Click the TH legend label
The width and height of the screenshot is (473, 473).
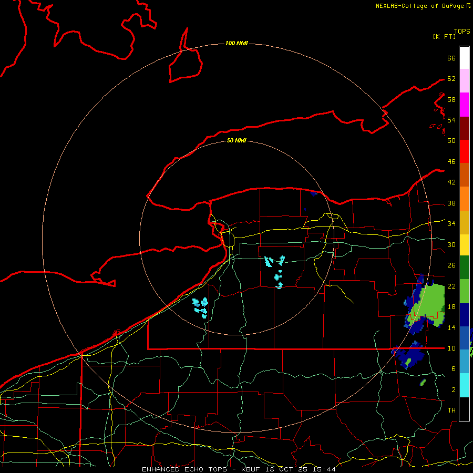pyautogui.click(x=451, y=410)
